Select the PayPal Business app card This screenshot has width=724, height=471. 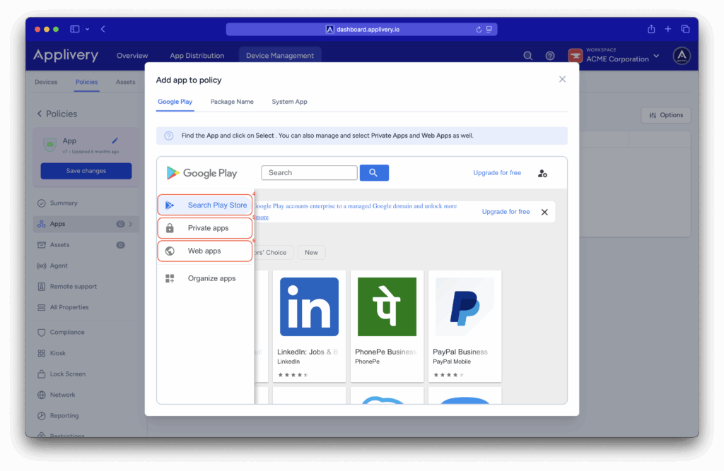465,325
